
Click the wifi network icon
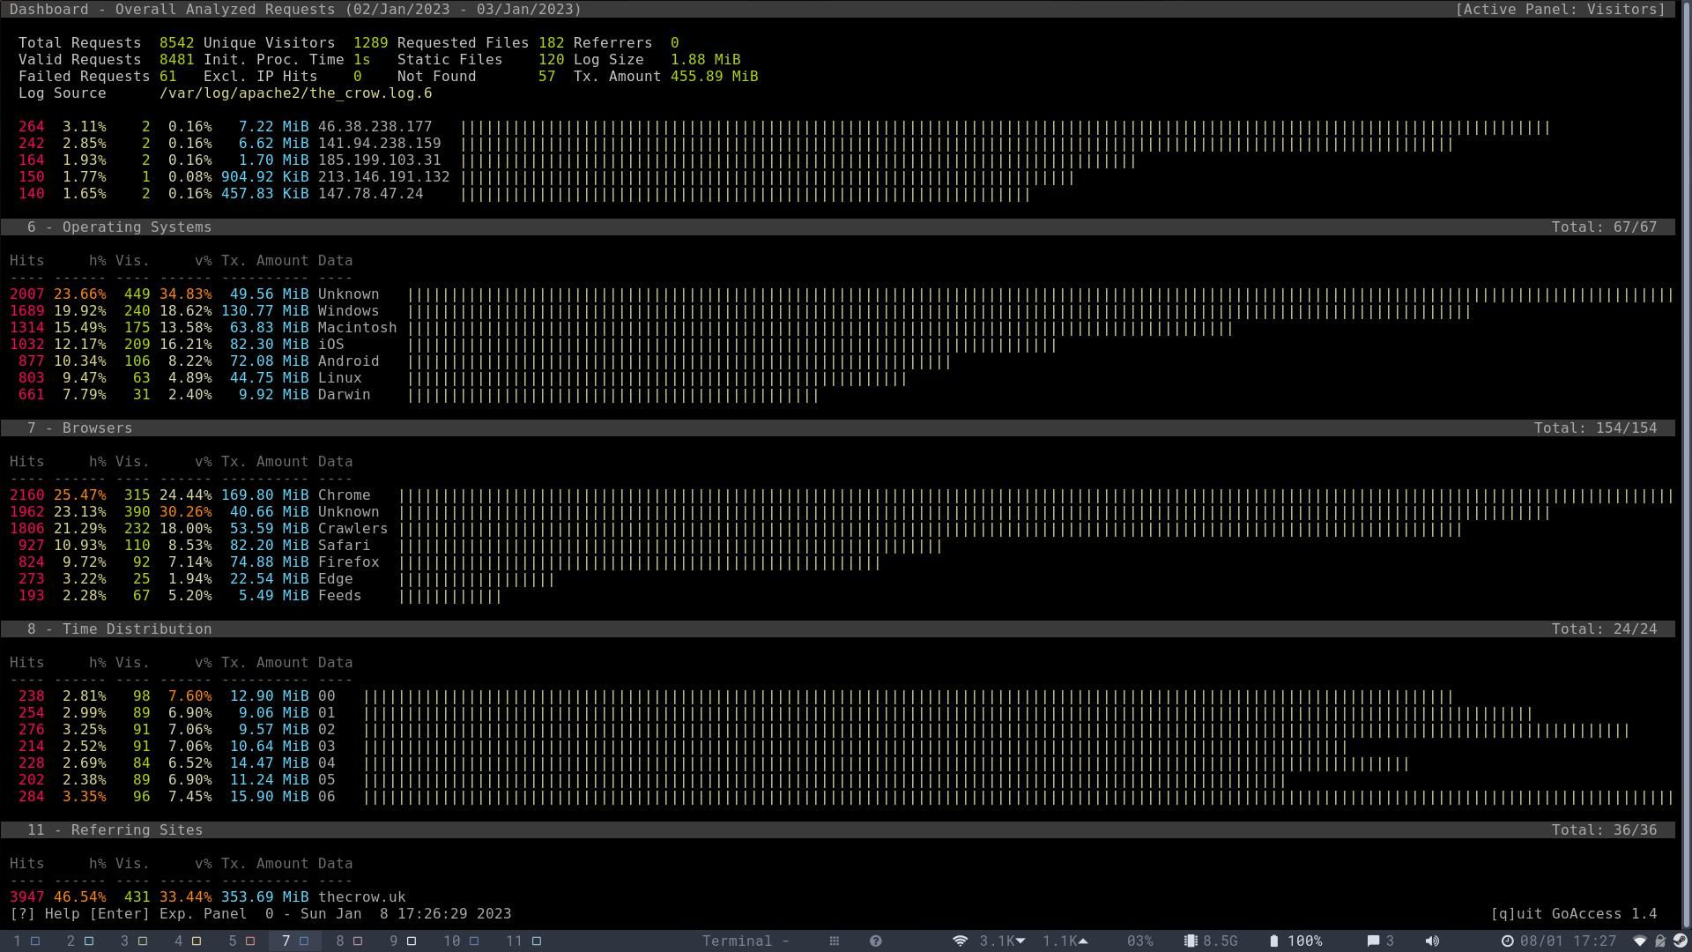960,941
